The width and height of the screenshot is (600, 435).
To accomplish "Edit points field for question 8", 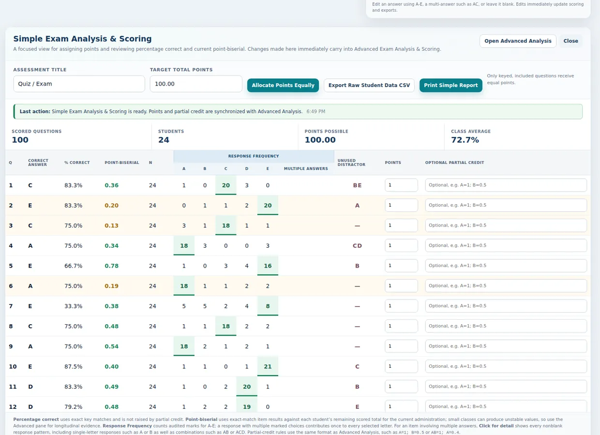I will pos(401,326).
